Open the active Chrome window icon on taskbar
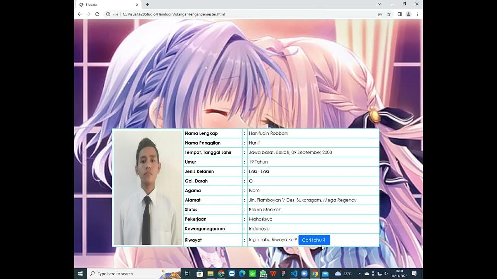Viewport: 497px width, 279px height. tap(315, 274)
